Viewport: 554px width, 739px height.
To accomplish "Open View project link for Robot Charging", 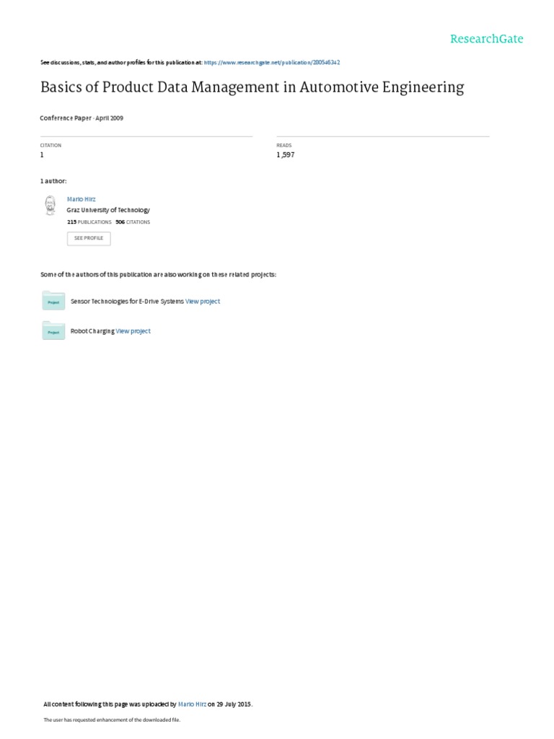I will (133, 331).
